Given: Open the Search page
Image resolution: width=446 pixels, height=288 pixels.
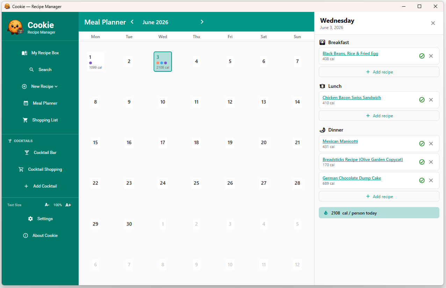Looking at the screenshot, I should click(40, 70).
